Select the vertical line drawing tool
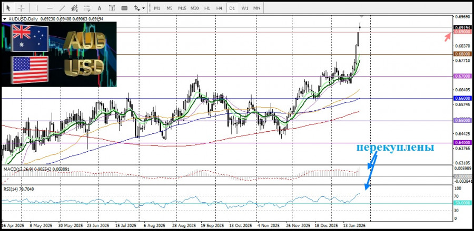This screenshot has height=231, width=474. click(x=36, y=8)
